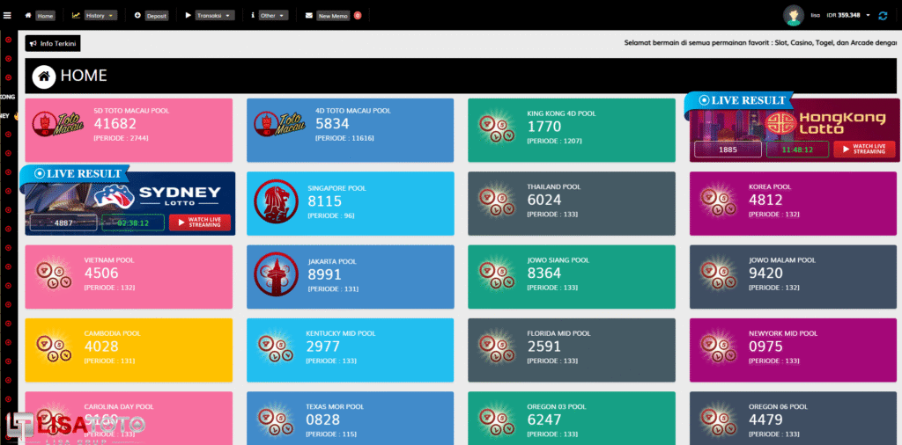Open New Memo in top navigation
This screenshot has width=902, height=445.
(332, 16)
